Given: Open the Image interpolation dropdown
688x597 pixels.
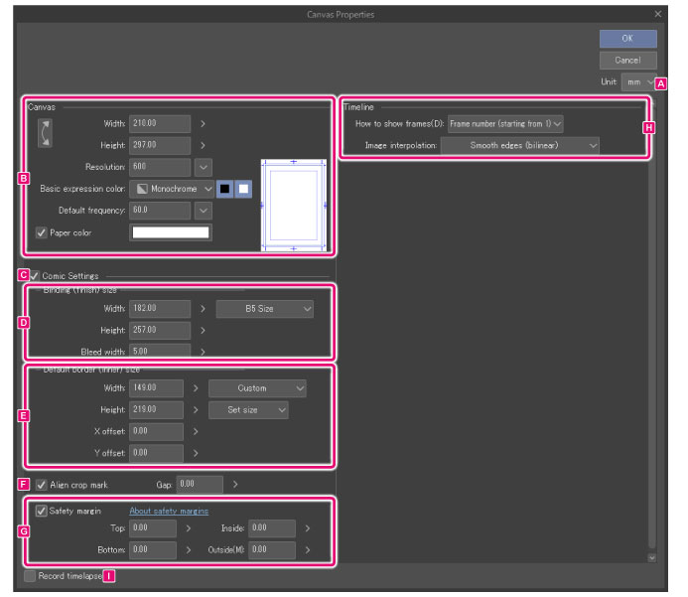Looking at the screenshot, I should point(520,145).
